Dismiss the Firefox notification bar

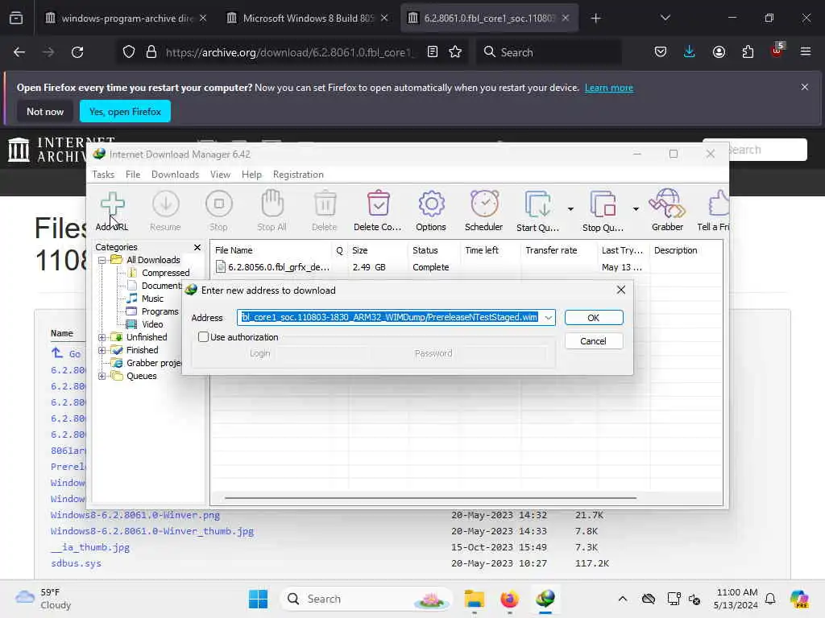pos(805,87)
